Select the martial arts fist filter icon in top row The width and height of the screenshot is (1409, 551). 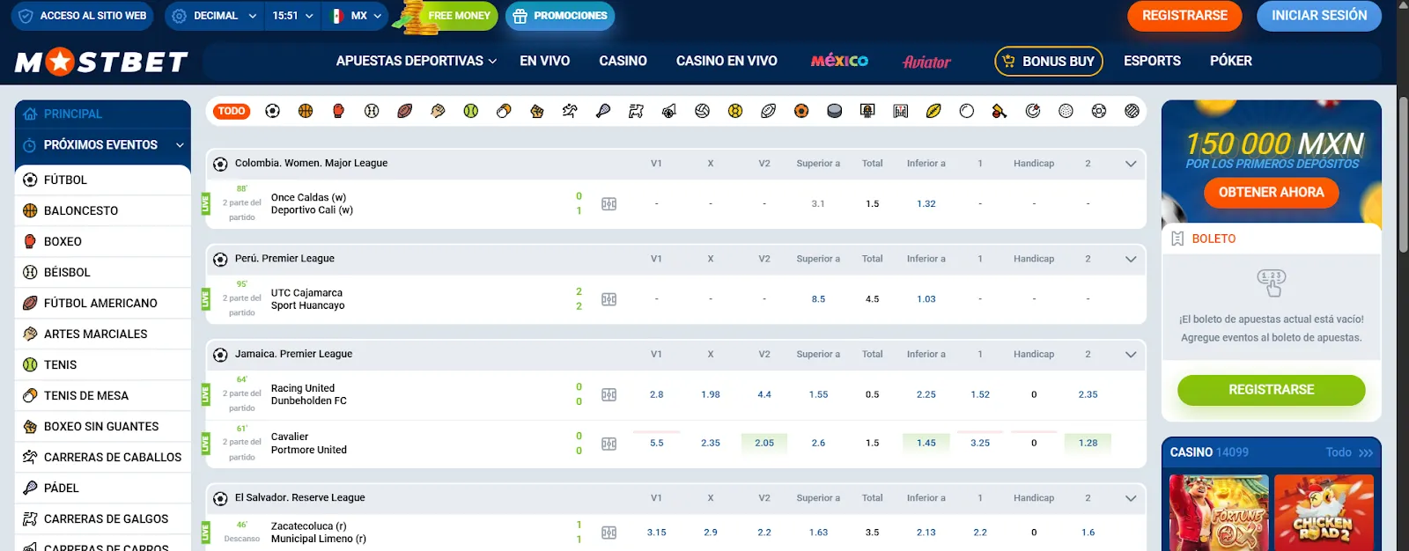(438, 111)
